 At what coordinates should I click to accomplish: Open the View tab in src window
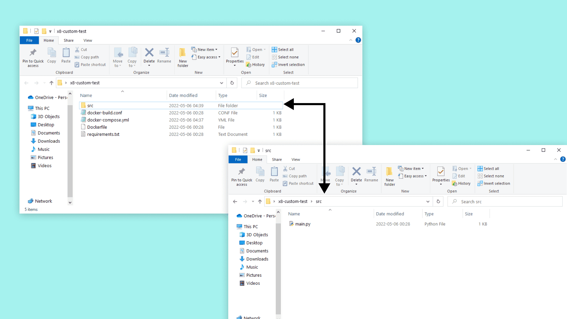pyautogui.click(x=296, y=159)
